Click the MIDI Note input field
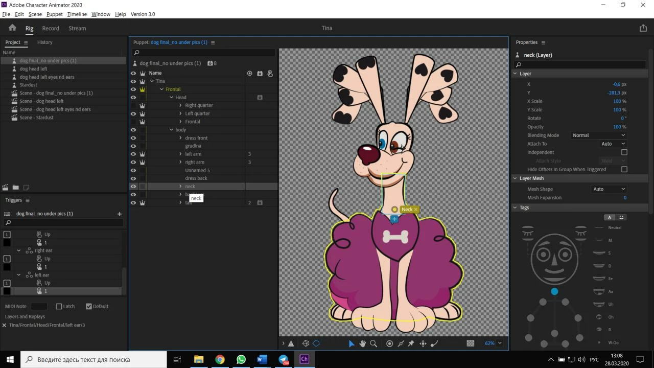 click(x=39, y=306)
